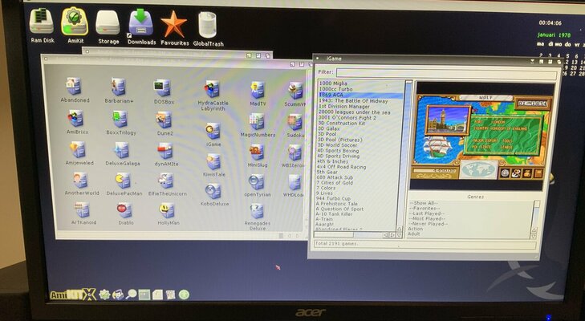Image resolution: width=585 pixels, height=321 pixels.
Task: Open the Dune2 game icon
Action: [165, 119]
